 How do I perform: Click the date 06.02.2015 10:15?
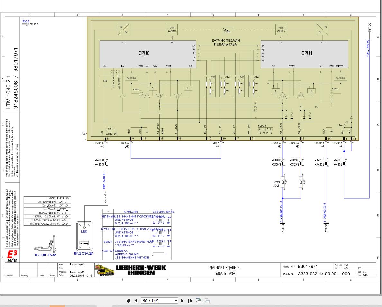tap(81, 276)
